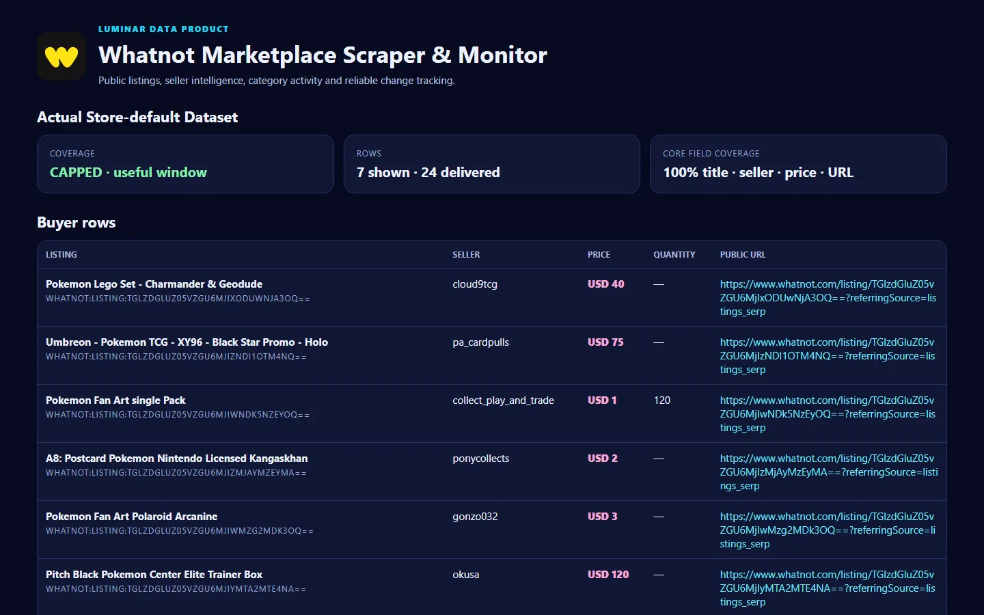Click the Buyer rows heading
This screenshot has height=615, width=984.
point(77,223)
